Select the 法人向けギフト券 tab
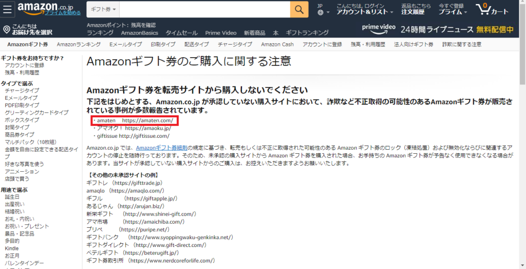 tap(414, 44)
